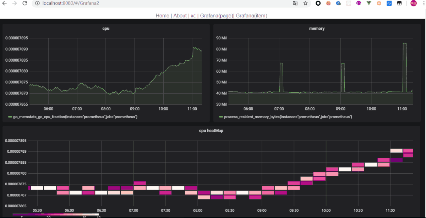This screenshot has width=426, height=218.
Task: Go to the About link
Action: coord(180,16)
